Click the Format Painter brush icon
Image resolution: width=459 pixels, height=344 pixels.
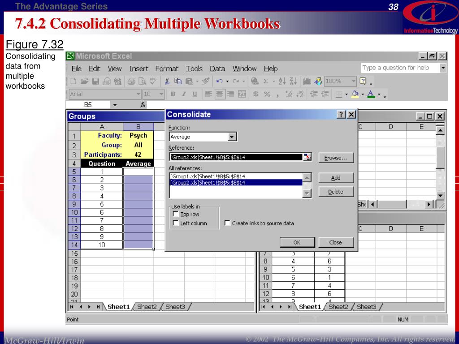point(206,81)
